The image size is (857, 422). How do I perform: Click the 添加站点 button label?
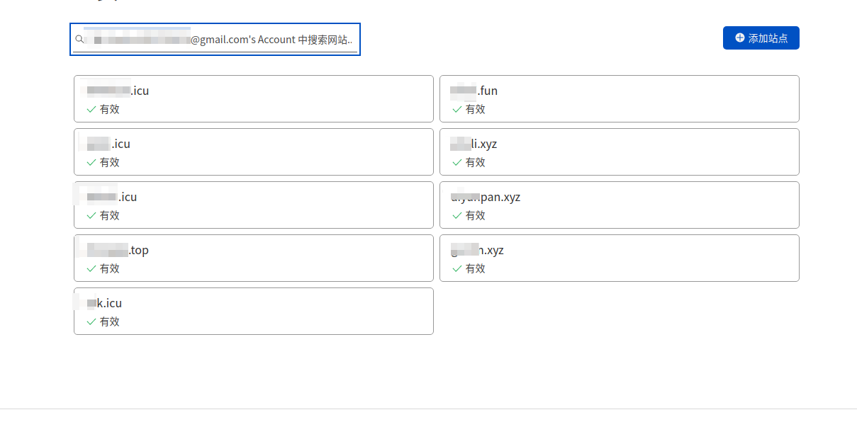(768, 38)
